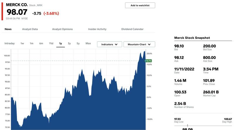
Task: Open the Mountain-Chart type dropdown
Action: [139, 45]
